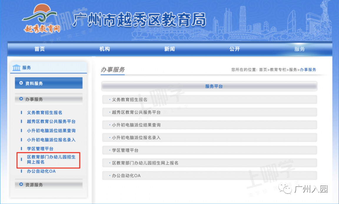
Task: Click the 服务 sidebar panel title
Action: [x=26, y=68]
